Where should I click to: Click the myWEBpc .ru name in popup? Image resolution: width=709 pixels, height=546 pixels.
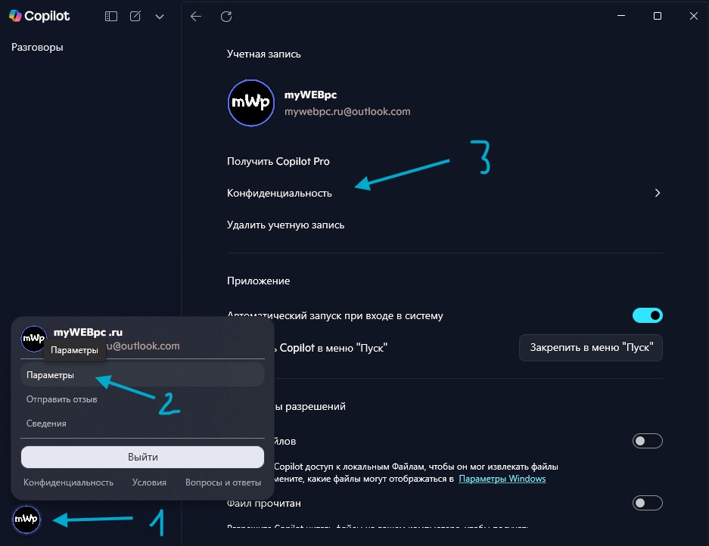(x=89, y=332)
